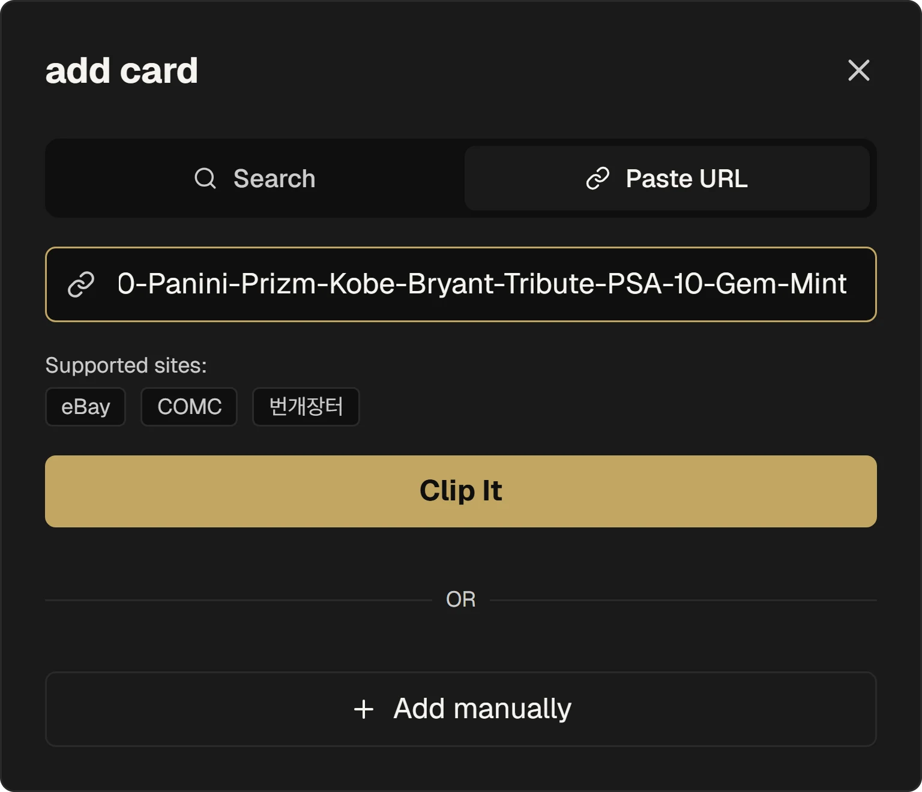Click the link icon inside URL field
Image resolution: width=922 pixels, height=792 pixels.
point(81,284)
